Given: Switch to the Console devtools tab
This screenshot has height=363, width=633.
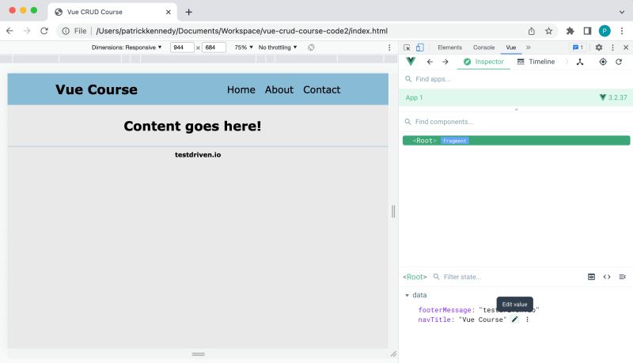Looking at the screenshot, I should point(483,47).
